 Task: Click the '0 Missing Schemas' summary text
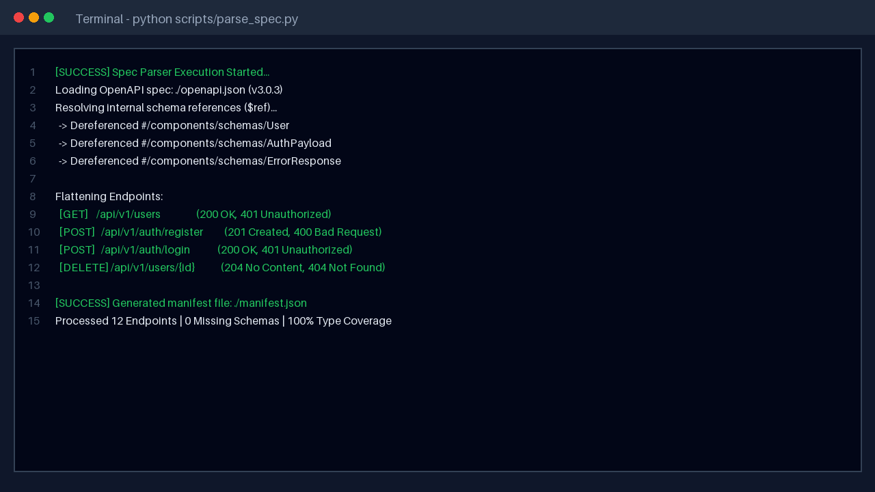click(232, 321)
